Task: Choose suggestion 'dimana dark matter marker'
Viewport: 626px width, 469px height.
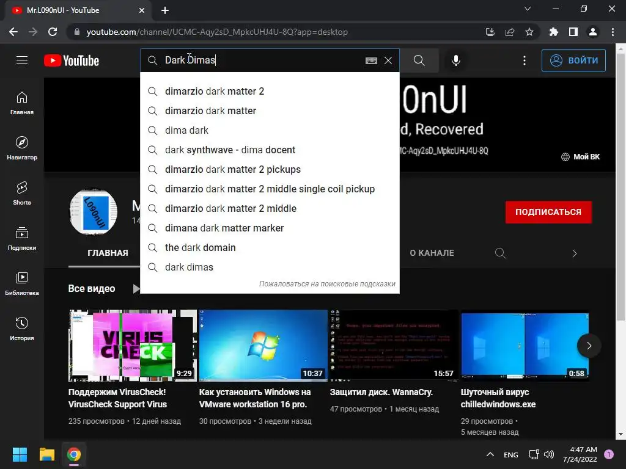Action: (270, 228)
